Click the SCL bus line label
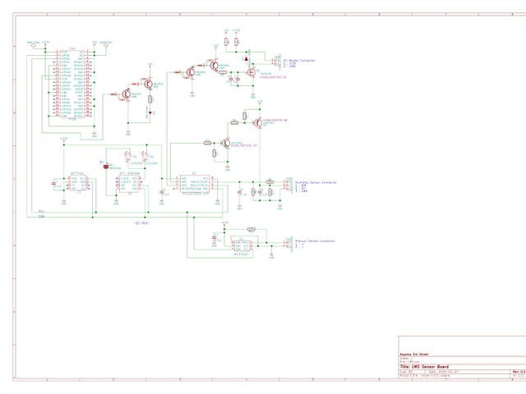This screenshot has height=394, width=526. tap(41, 211)
